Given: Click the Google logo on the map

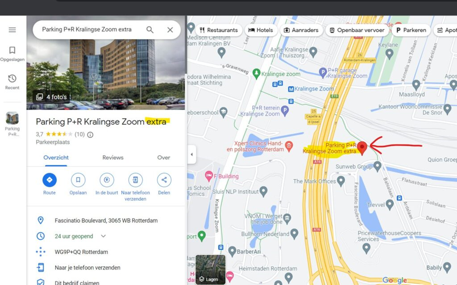Looking at the screenshot, I should pos(395,280).
